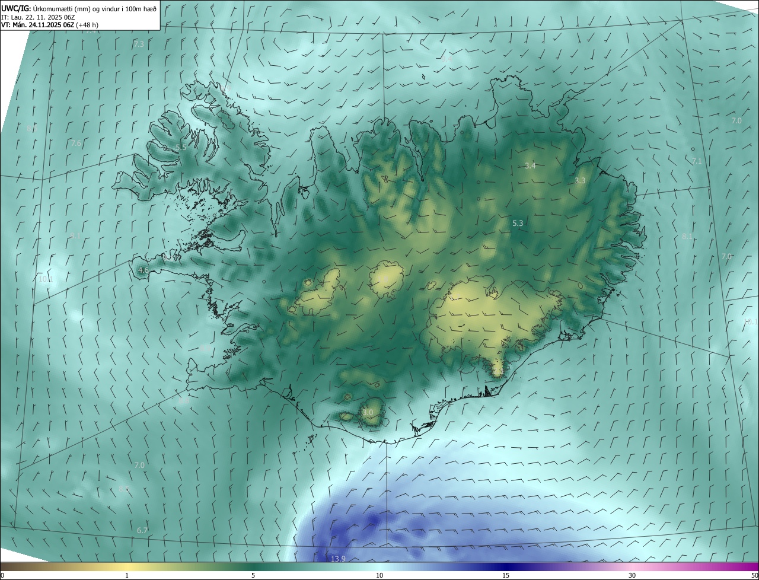Click the 3.0 value on the southern glacier
The height and width of the screenshot is (580, 759).
pos(368,413)
